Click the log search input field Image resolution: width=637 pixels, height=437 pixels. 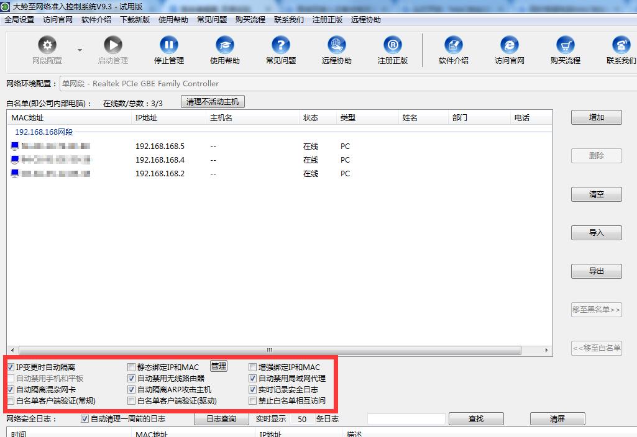coord(406,419)
